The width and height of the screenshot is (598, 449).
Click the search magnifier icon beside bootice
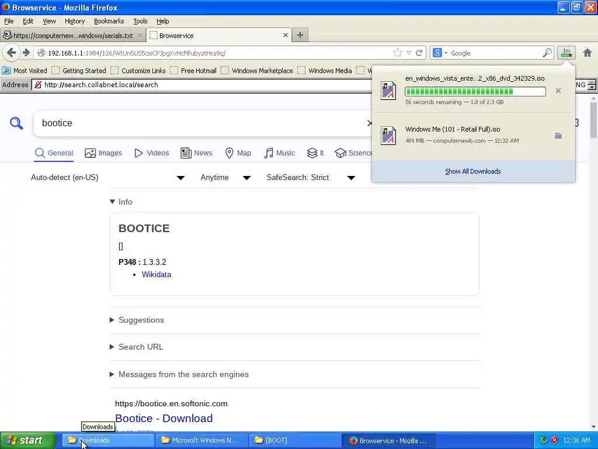point(16,123)
